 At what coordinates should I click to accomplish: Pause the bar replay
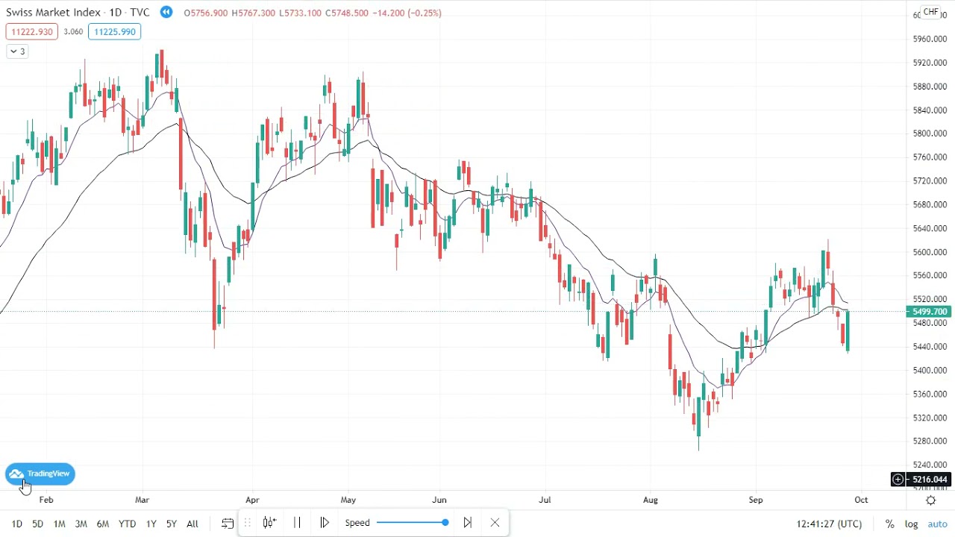pyautogui.click(x=297, y=523)
